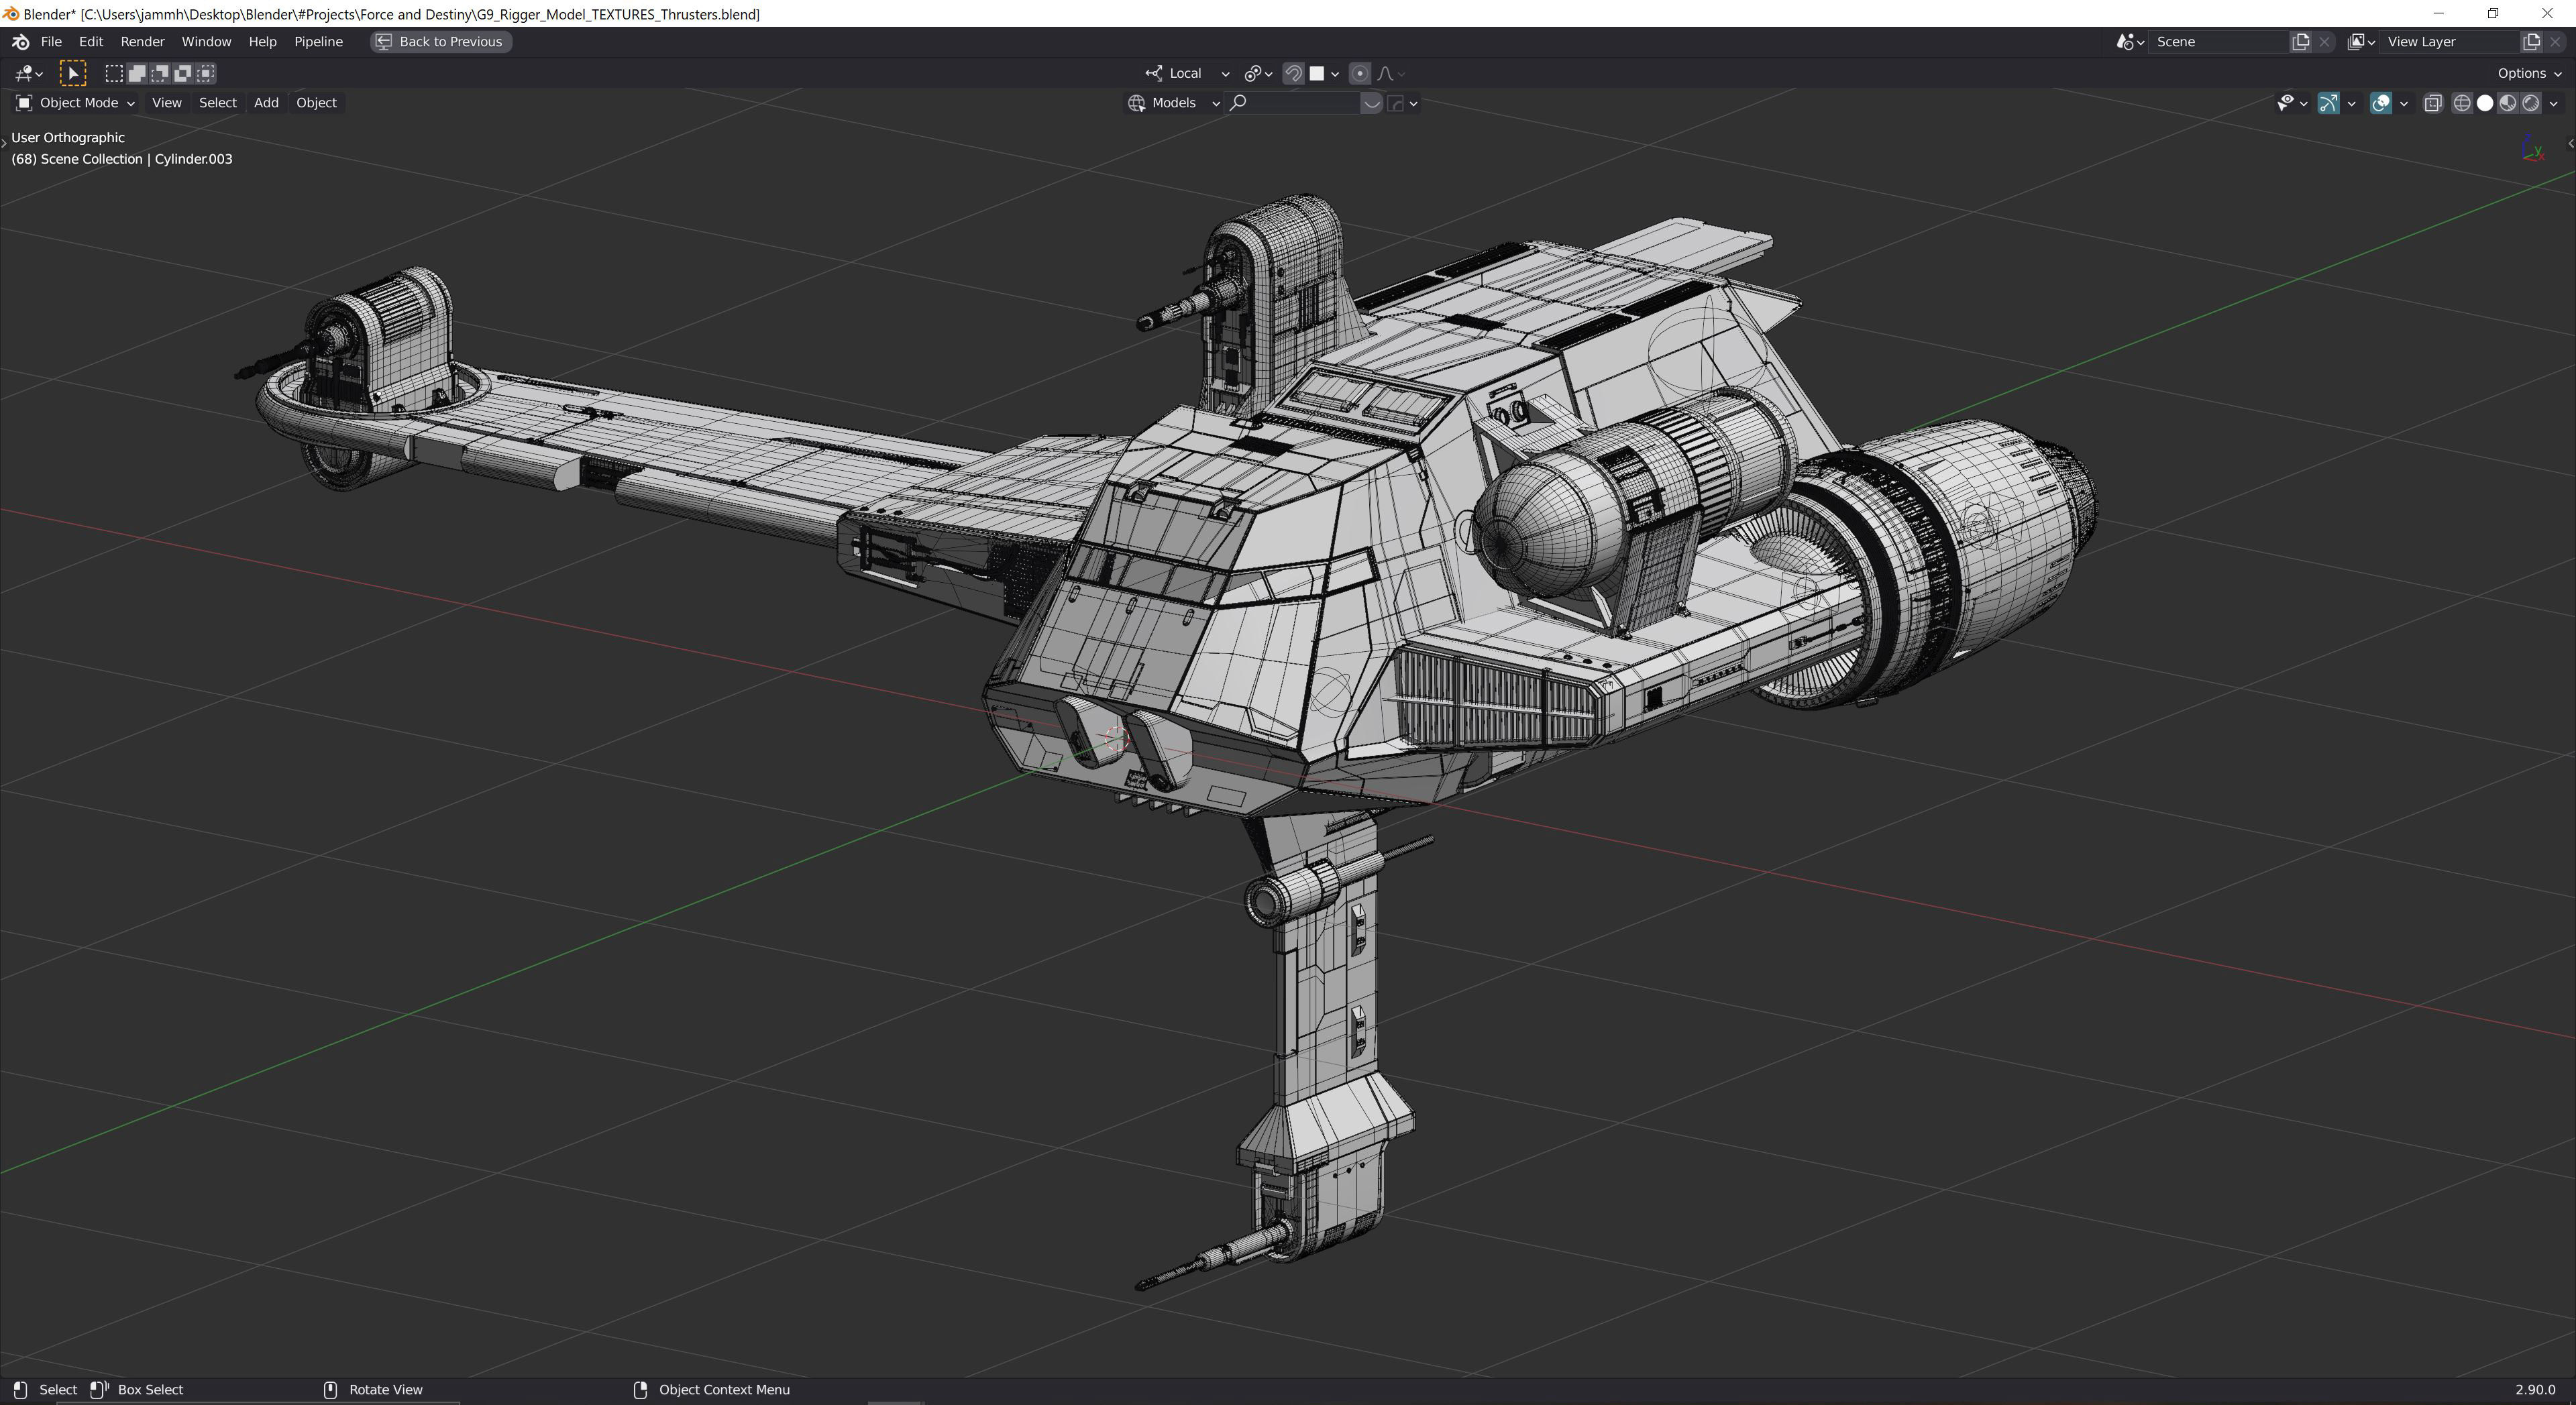Expand the toolbar with the left-edge arrow
This screenshot has width=2576, height=1405.
point(4,143)
